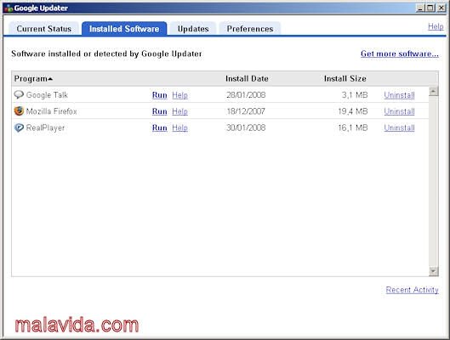The image size is (450, 340).
Task: Open Help for Mozilla Firefox
Action: point(180,111)
